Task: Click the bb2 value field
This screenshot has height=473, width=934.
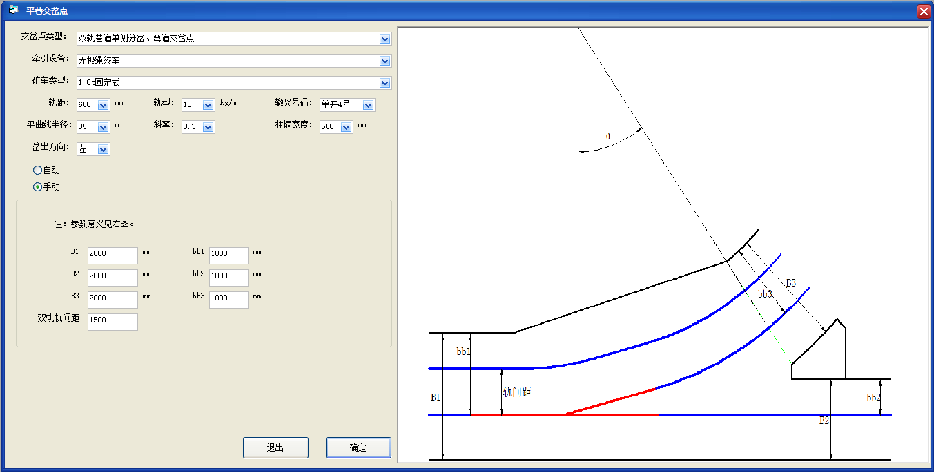Action: click(228, 278)
